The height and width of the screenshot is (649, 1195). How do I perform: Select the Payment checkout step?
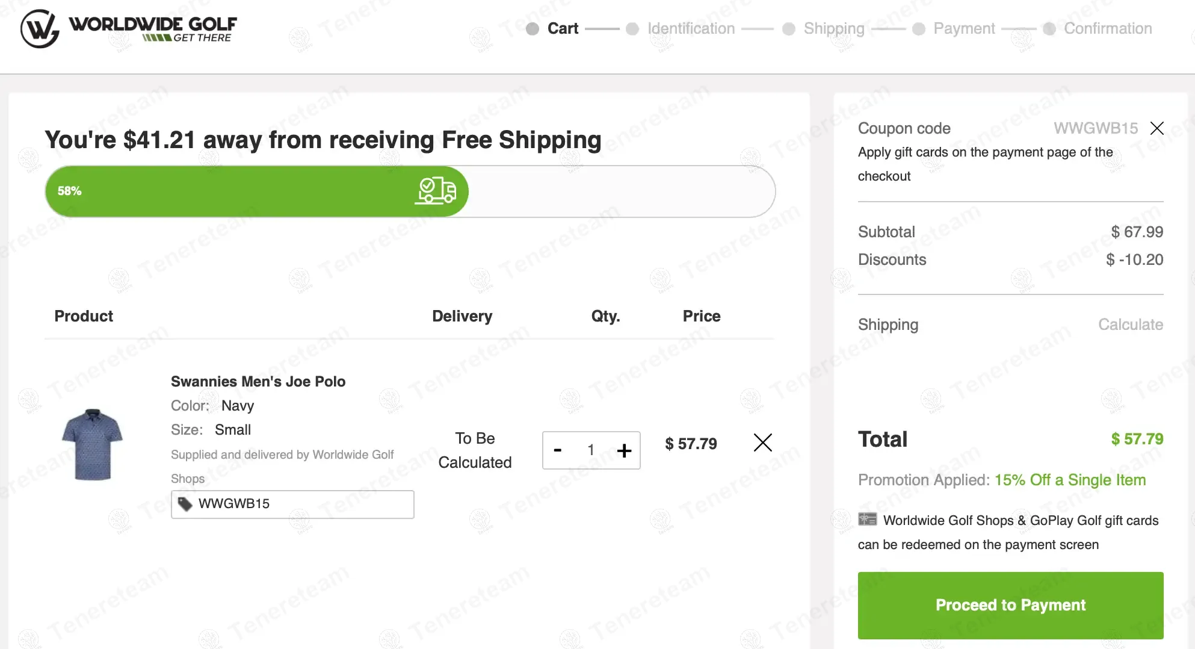point(963,28)
